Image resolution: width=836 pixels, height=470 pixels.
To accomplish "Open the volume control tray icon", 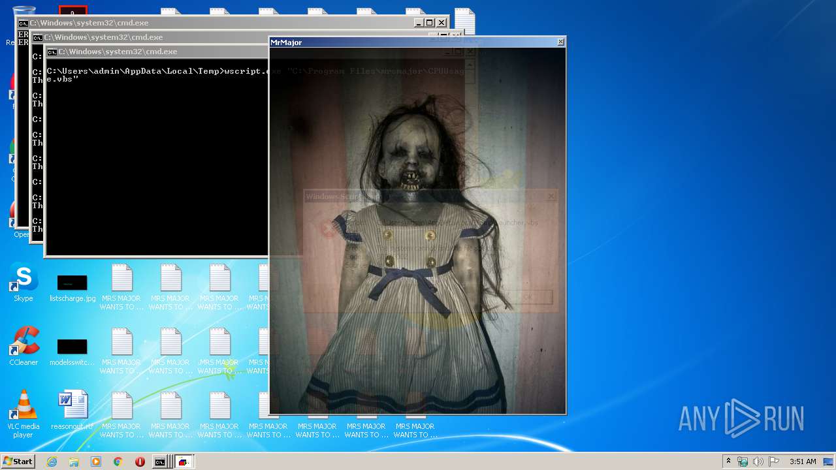I will [758, 462].
